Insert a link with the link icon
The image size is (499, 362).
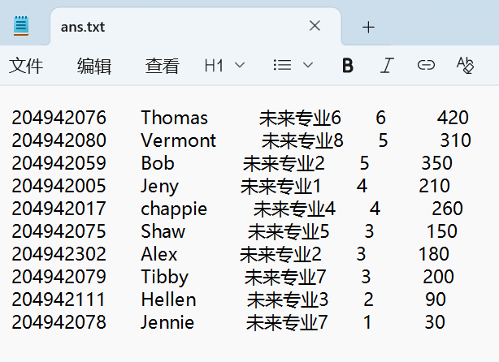point(426,65)
